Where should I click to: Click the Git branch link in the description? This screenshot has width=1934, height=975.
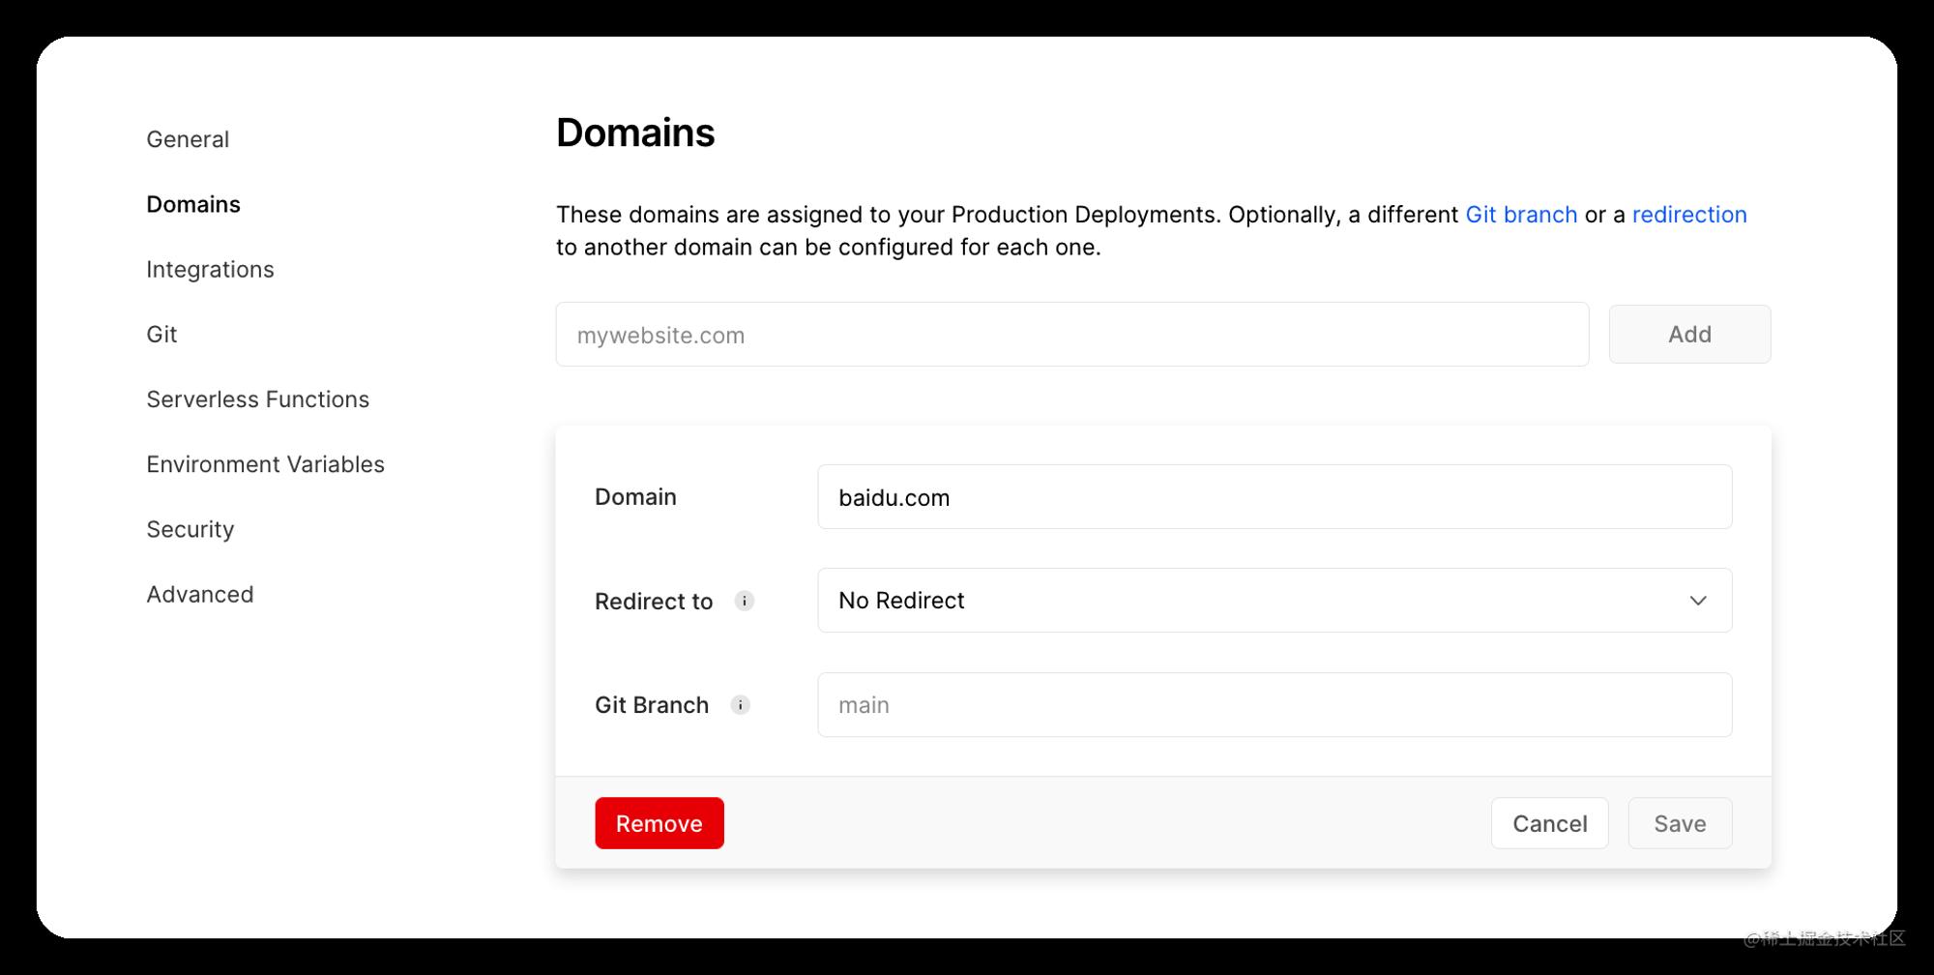(1521, 214)
